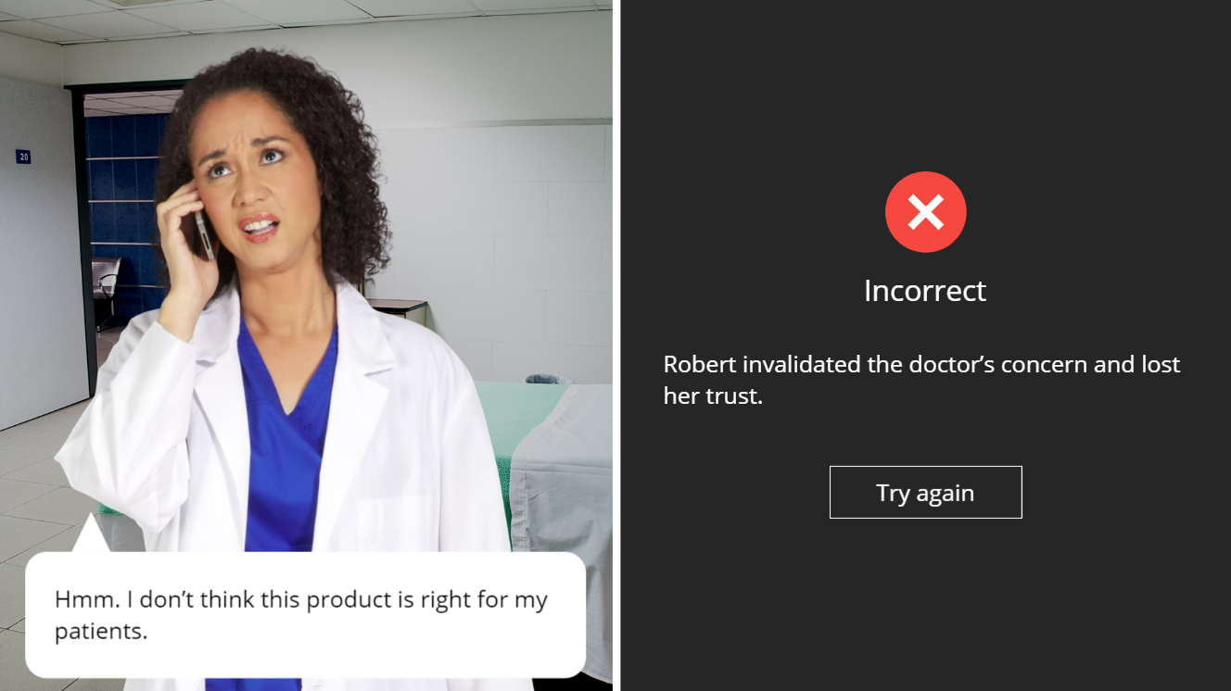The height and width of the screenshot is (691, 1231).
Task: Click the speech bubble's pointer tail
Action: (x=91, y=534)
